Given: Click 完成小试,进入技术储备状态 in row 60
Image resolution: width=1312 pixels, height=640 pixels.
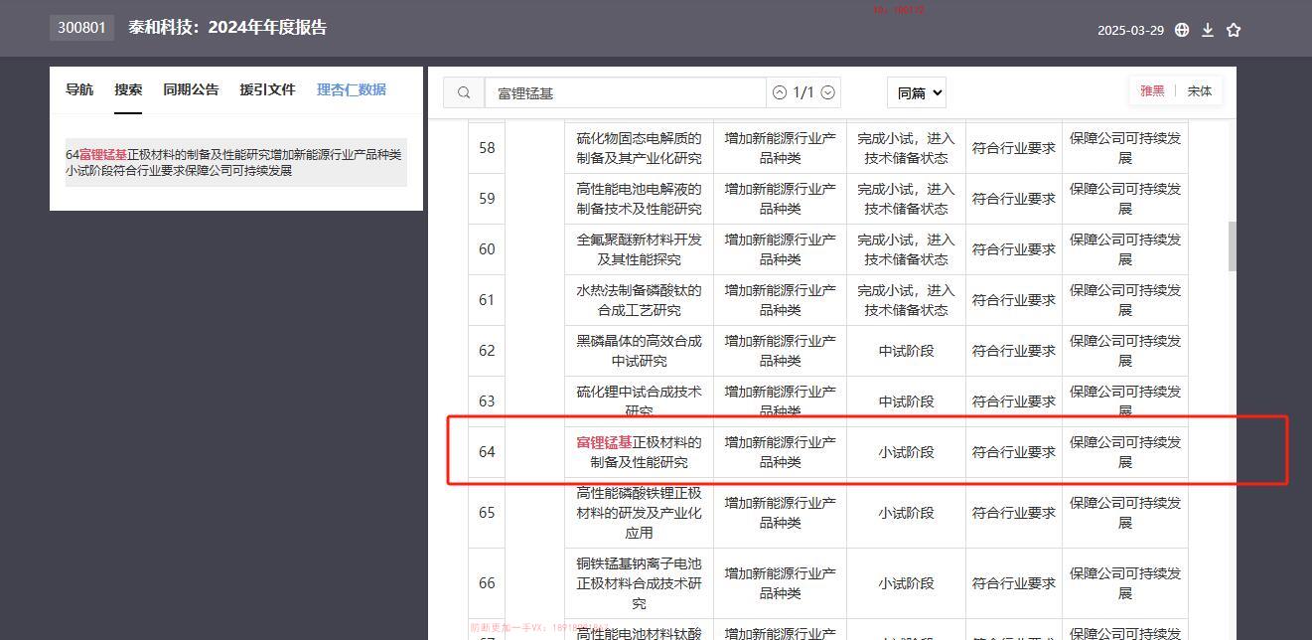Looking at the screenshot, I should [906, 248].
